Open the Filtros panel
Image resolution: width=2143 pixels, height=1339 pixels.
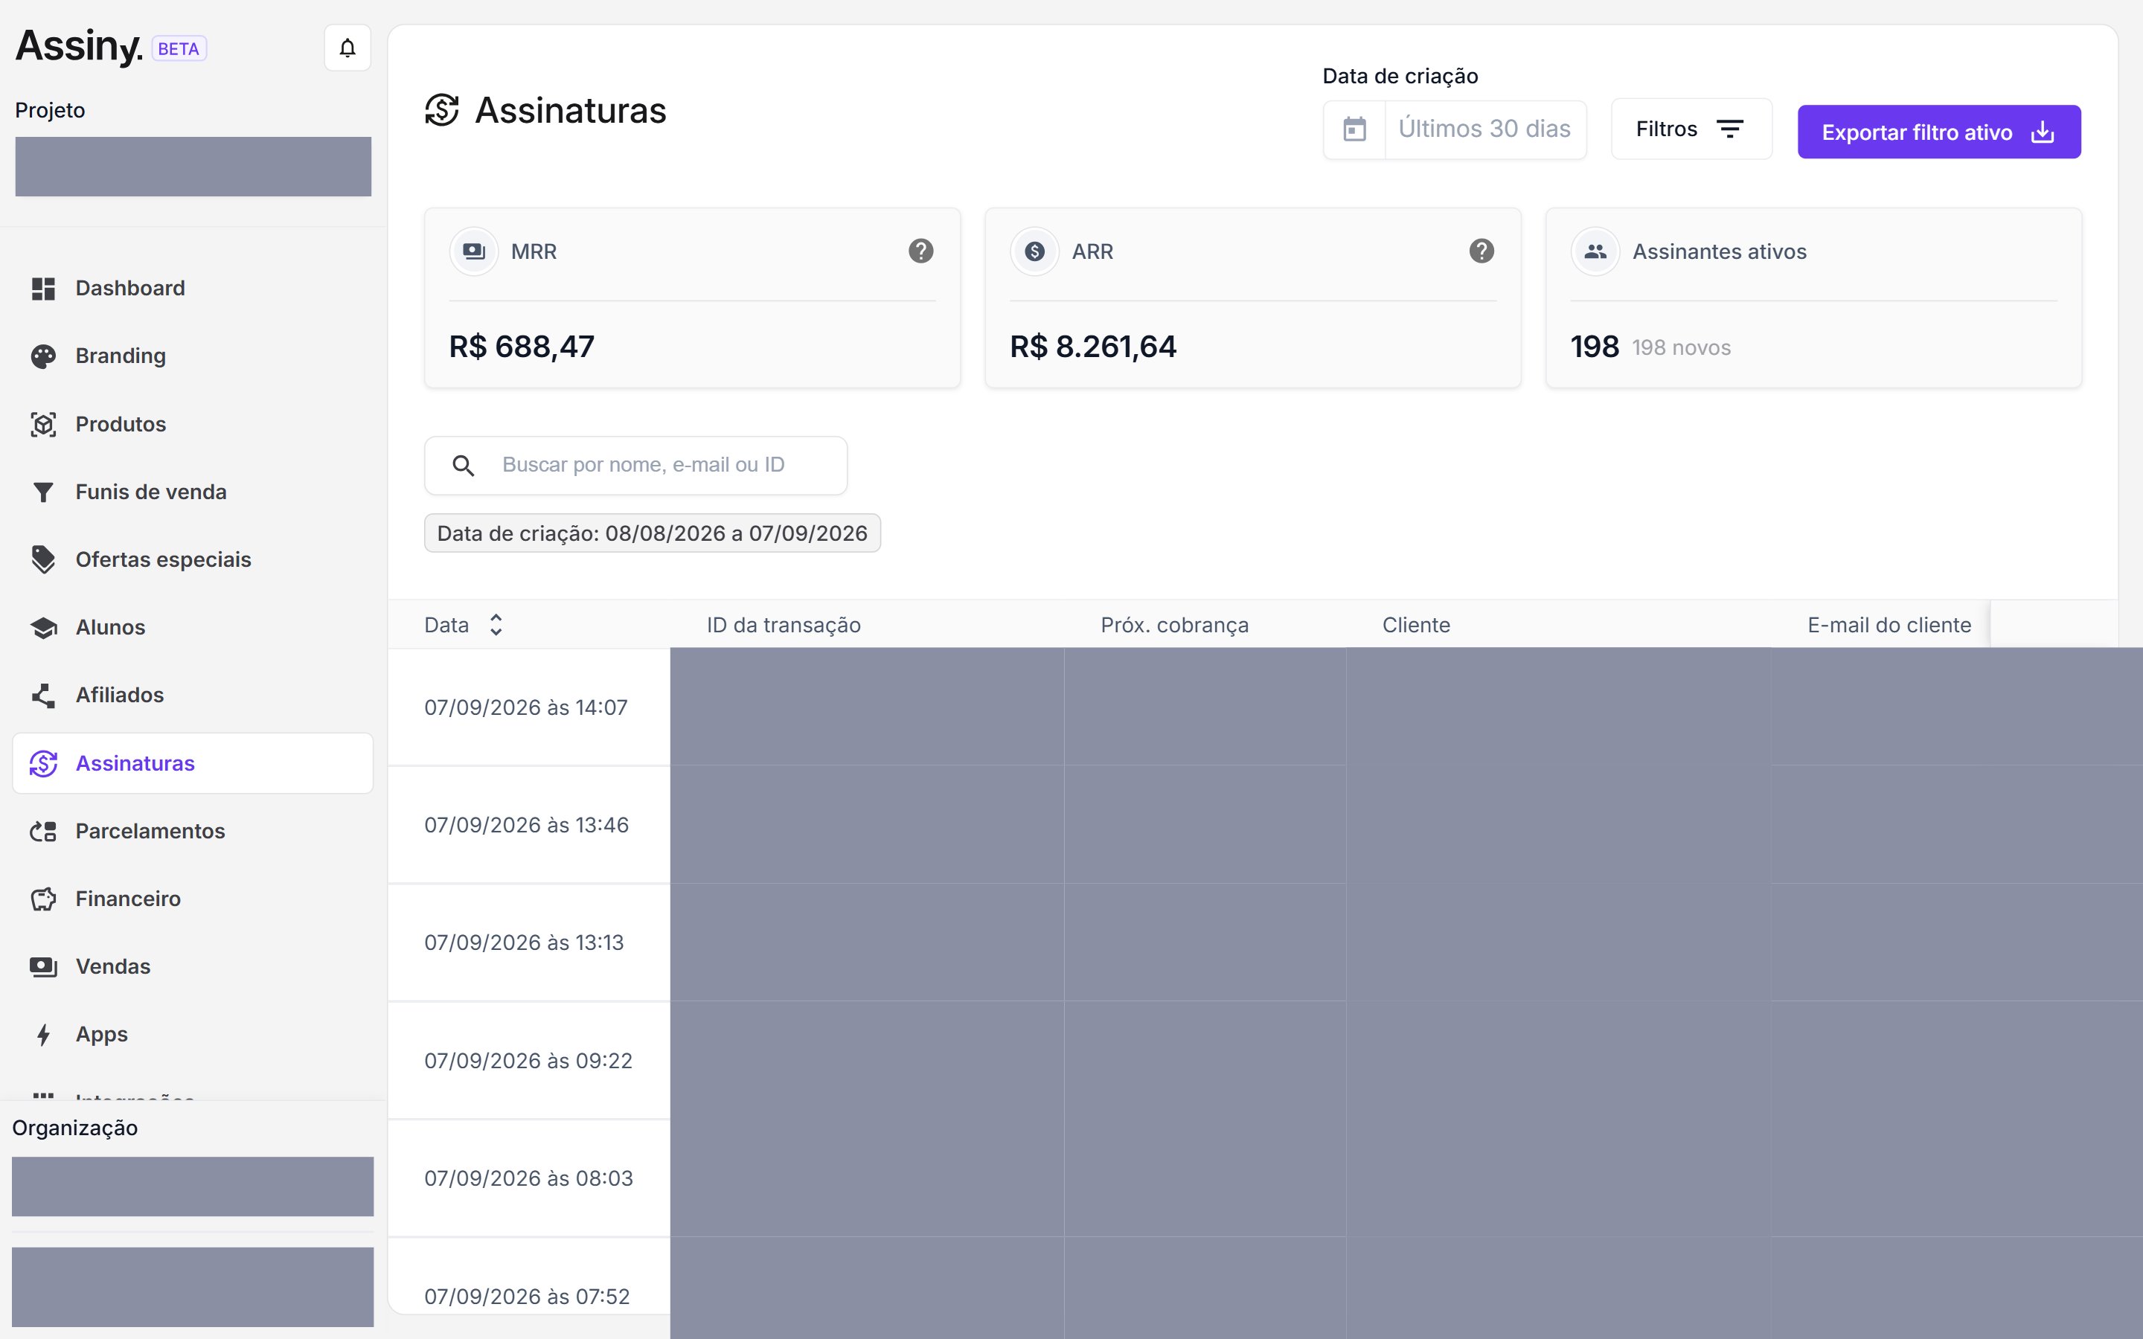pos(1691,129)
